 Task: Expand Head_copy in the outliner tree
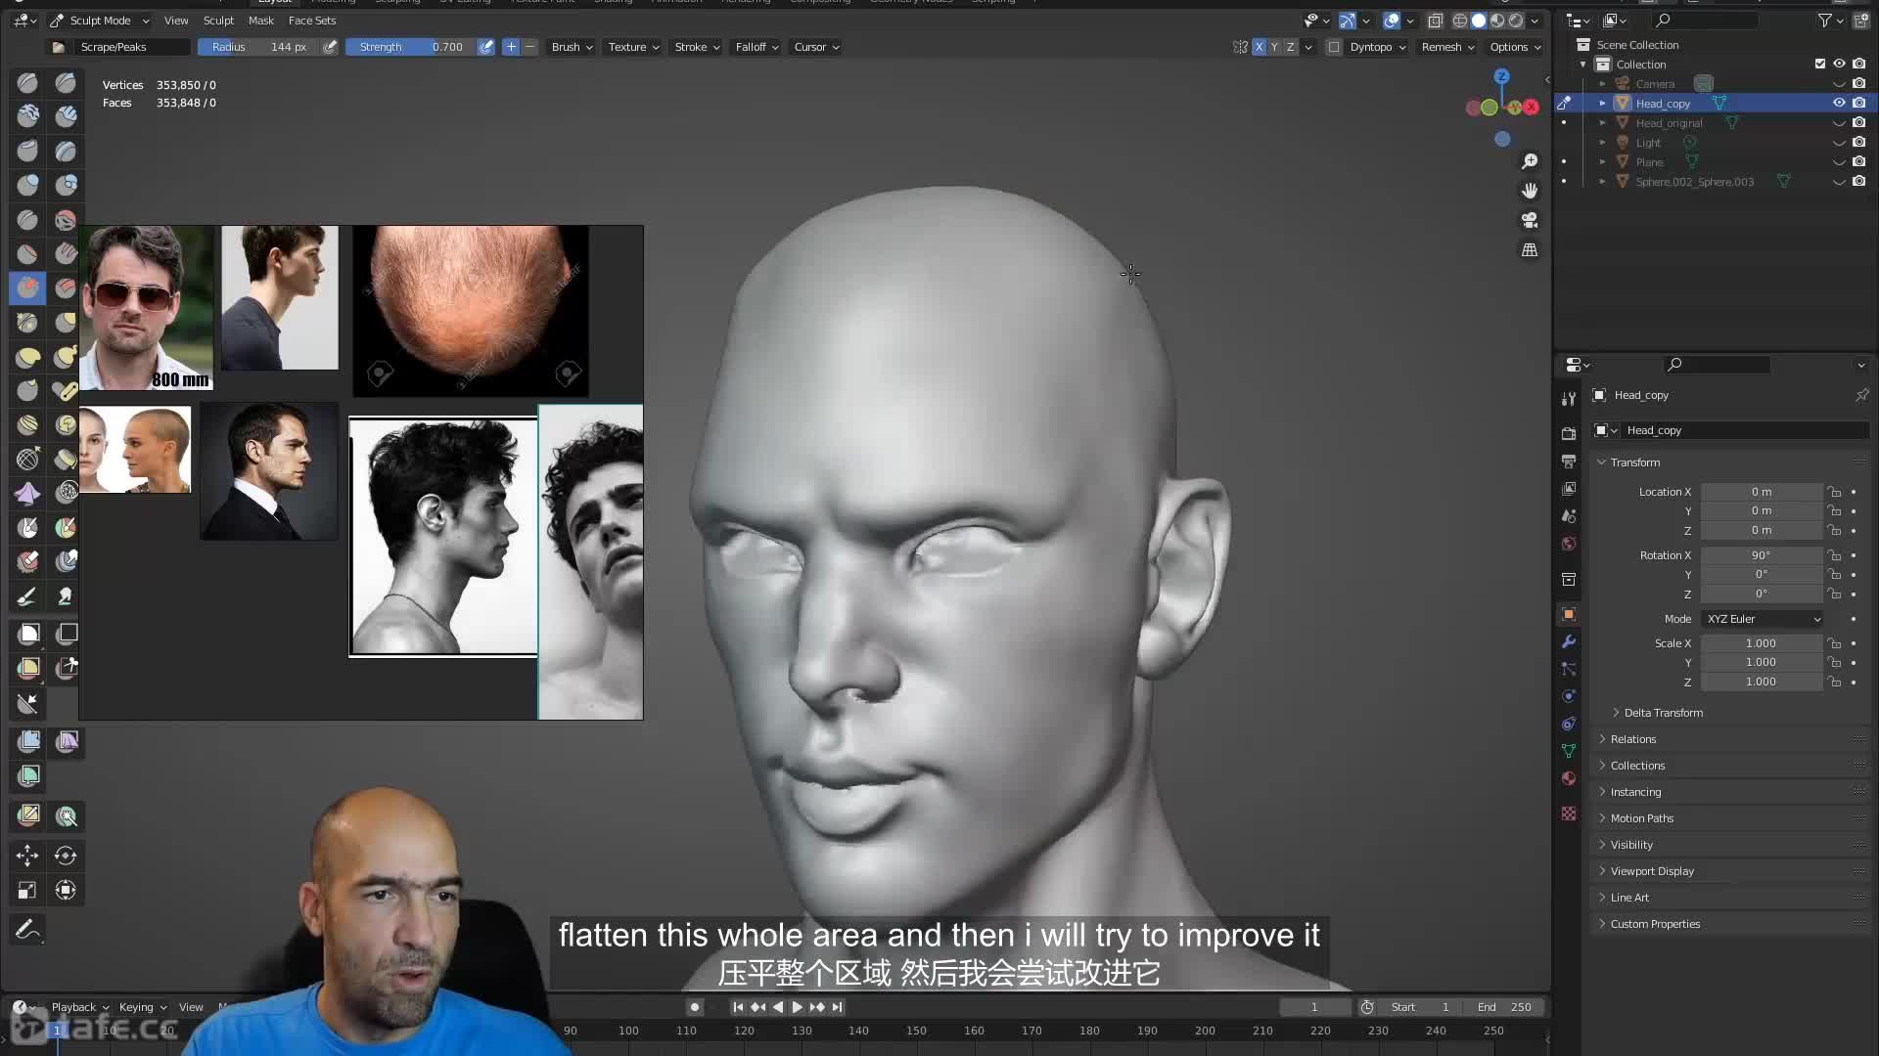coord(1602,104)
